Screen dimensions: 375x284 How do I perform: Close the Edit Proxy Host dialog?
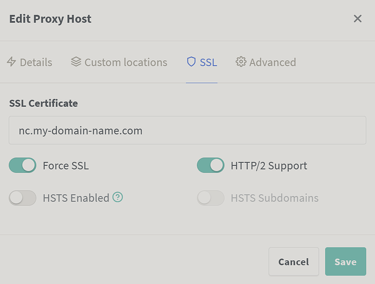pos(357,19)
